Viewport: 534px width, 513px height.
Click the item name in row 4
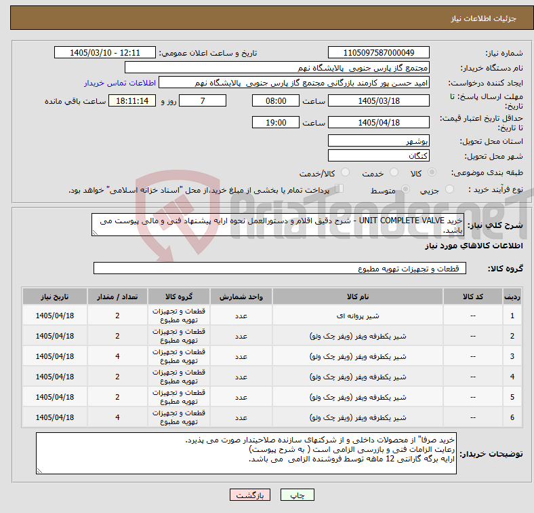[358, 377]
